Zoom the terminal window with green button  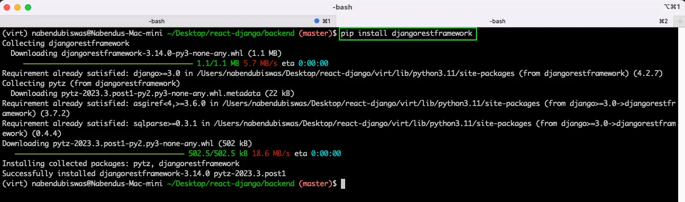[x=28, y=8]
